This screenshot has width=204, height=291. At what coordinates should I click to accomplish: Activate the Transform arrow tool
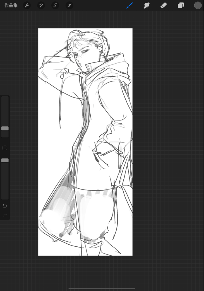69,5
